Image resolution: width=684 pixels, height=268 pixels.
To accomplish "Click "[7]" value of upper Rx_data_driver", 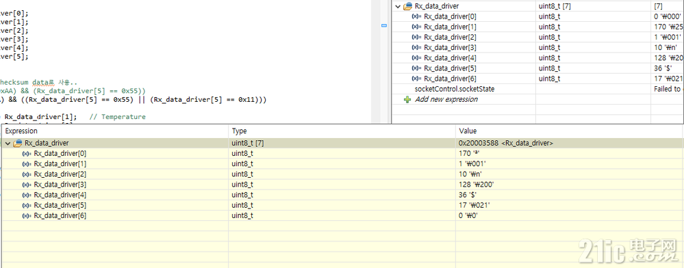I will tap(659, 6).
